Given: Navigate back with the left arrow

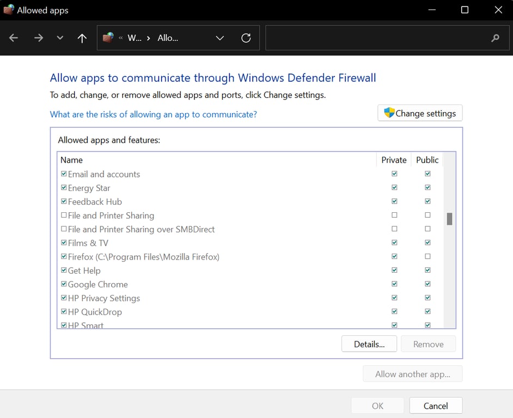Looking at the screenshot, I should (13, 38).
